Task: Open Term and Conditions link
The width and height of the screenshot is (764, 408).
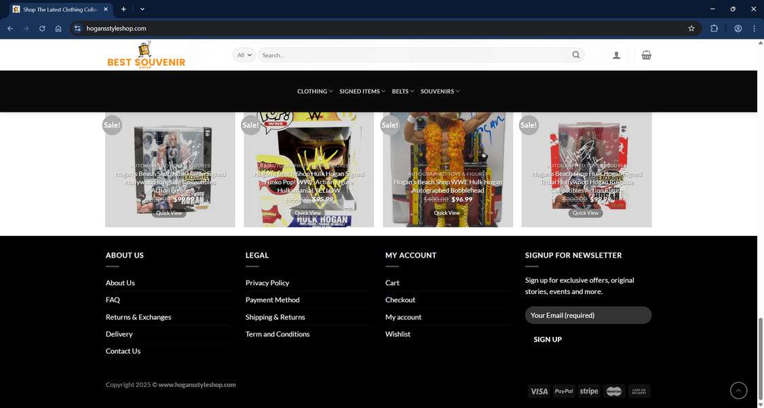Action: click(x=278, y=333)
